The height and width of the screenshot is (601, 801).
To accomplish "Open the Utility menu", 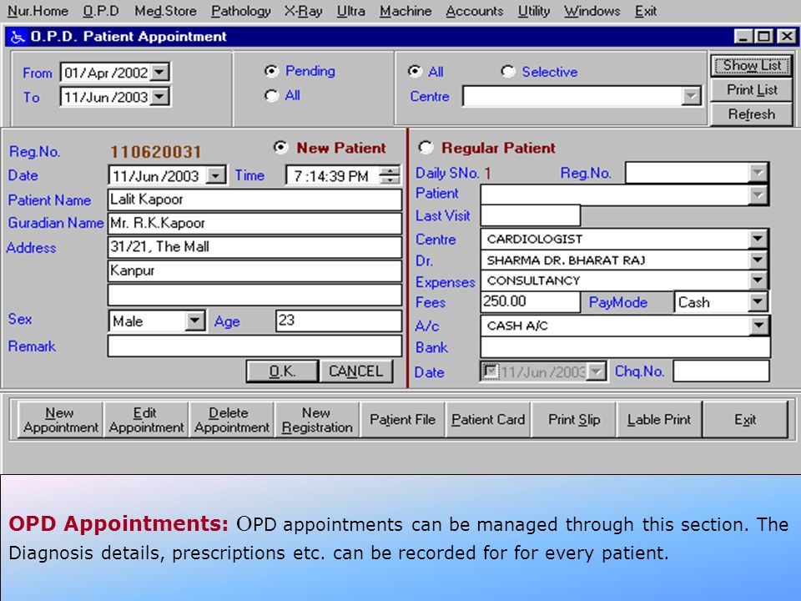I will pyautogui.click(x=534, y=11).
